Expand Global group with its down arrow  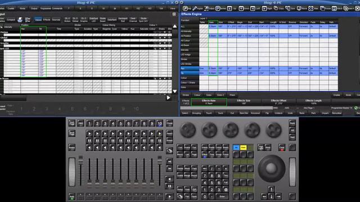coord(165,38)
